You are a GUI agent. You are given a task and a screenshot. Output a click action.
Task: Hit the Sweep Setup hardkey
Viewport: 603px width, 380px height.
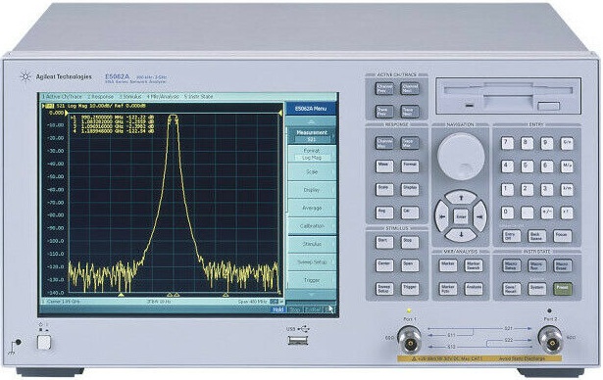pyautogui.click(x=384, y=288)
